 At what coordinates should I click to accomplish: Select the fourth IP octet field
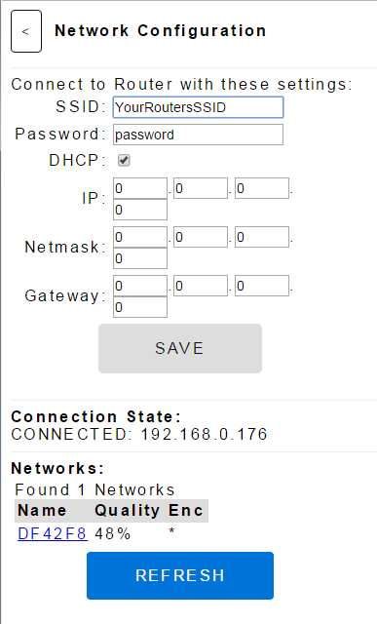click(x=140, y=210)
